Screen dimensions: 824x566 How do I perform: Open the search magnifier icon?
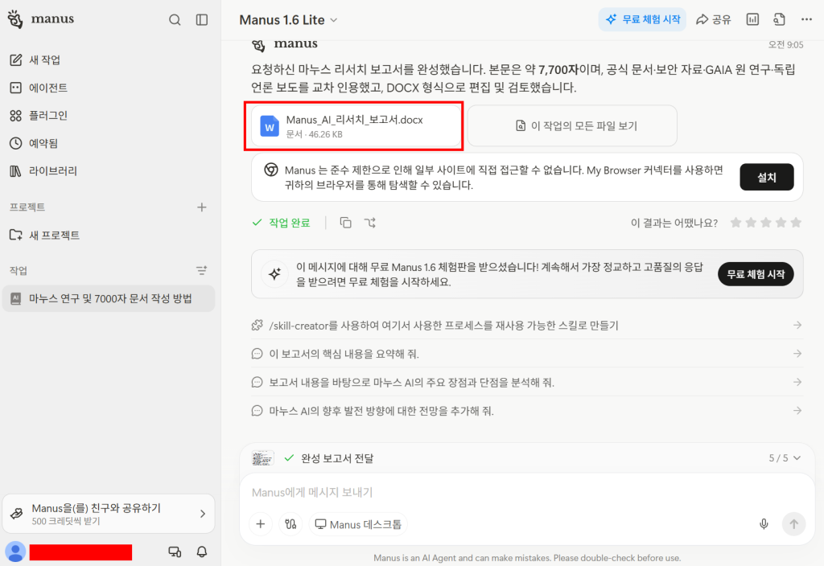(175, 20)
